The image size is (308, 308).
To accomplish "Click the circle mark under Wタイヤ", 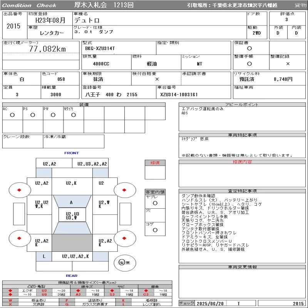I will point(74,115).
